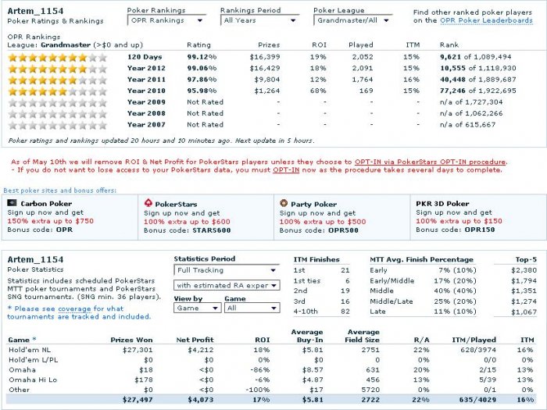Click the Hold'em L/PL game row
The height and width of the screenshot is (410, 547).
point(270,360)
